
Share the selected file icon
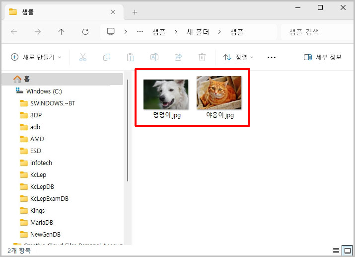(178, 57)
